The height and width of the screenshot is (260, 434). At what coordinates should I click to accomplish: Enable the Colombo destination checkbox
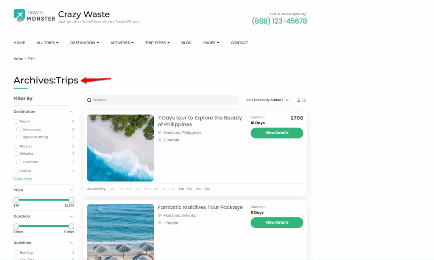coord(19,162)
